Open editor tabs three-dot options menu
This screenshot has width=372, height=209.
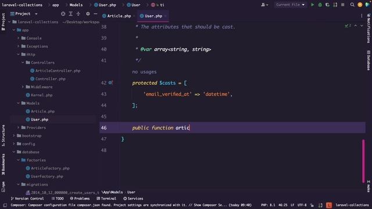[362, 16]
